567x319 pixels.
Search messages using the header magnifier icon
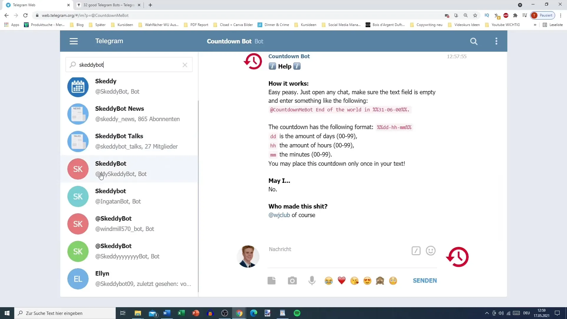[474, 41]
